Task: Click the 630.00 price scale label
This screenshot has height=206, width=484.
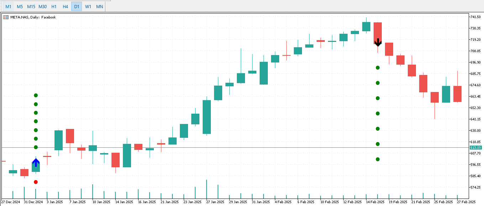Action: point(476,131)
